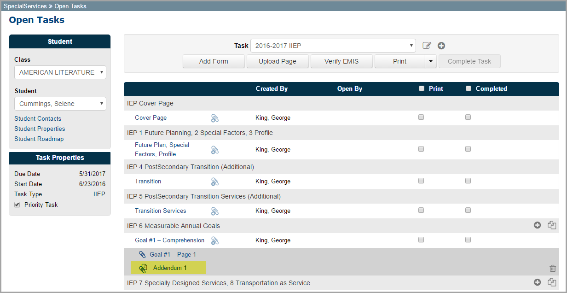Click IEP 5 PostSecondary Transition Services heading
This screenshot has width=567, height=293.
click(x=204, y=196)
